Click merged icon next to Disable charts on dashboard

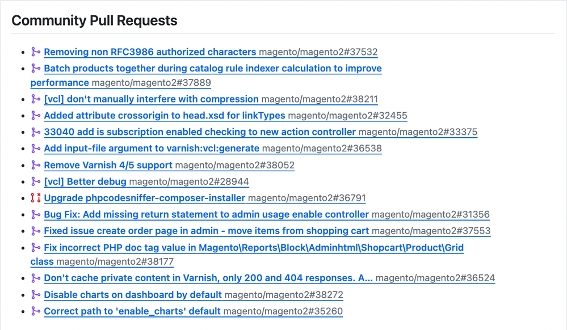click(36, 294)
